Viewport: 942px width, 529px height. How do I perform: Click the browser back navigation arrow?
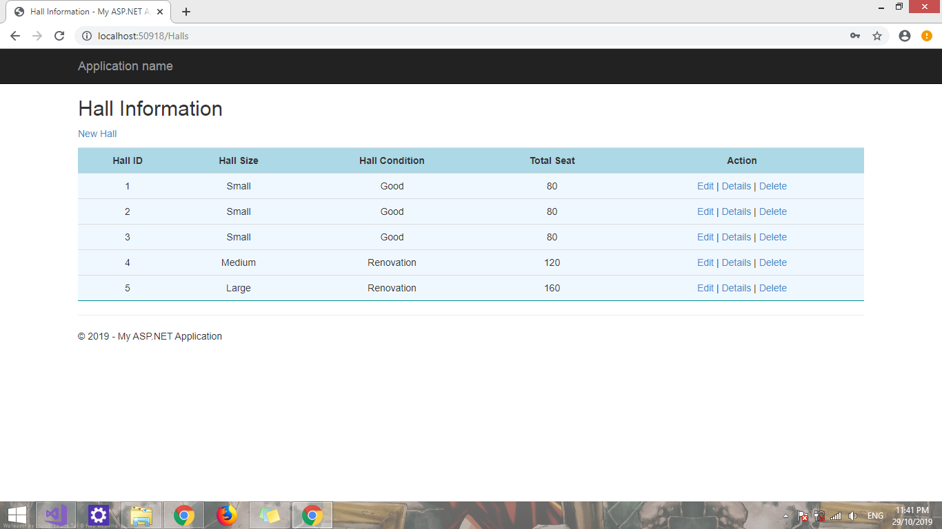coord(14,35)
